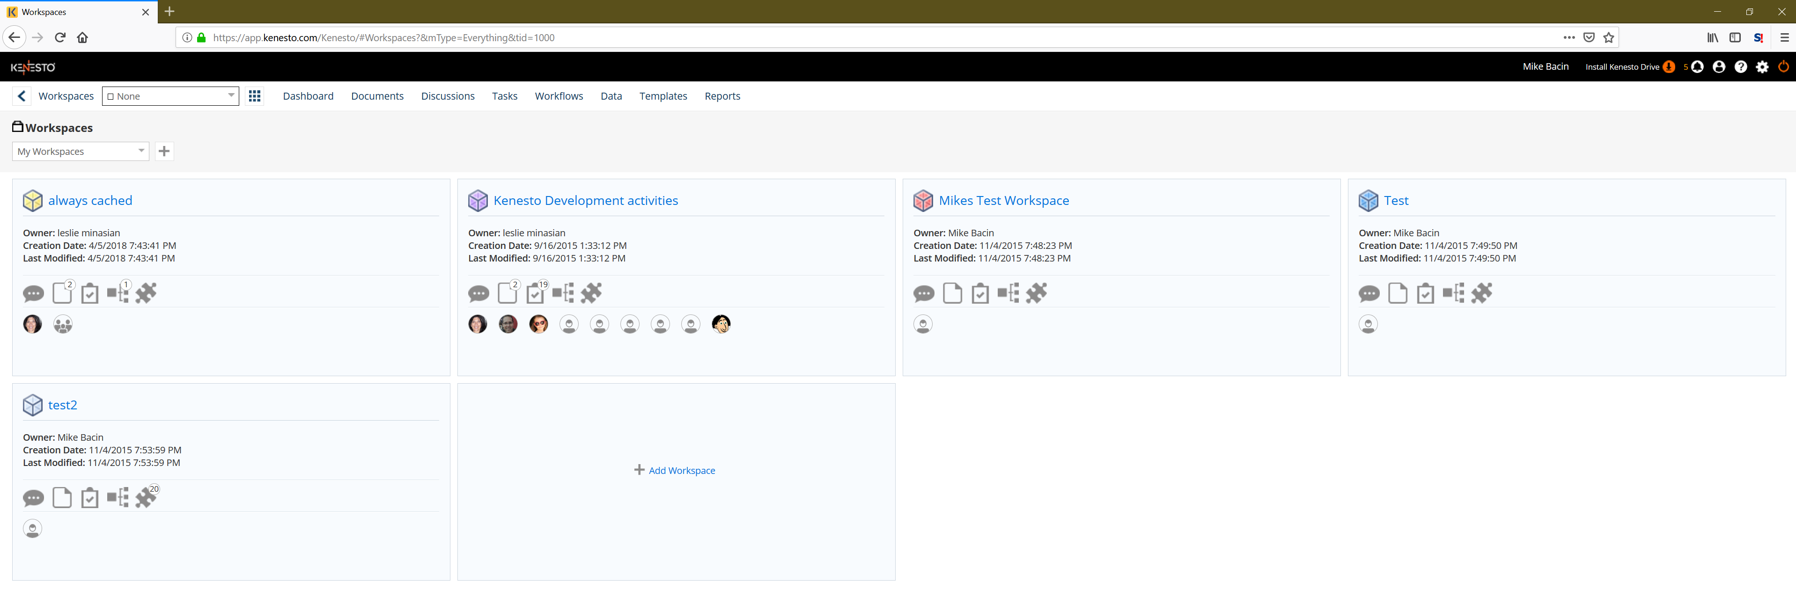Open Mikes Test Workspace link
Screen dimensions: 1796x604
click(1004, 201)
